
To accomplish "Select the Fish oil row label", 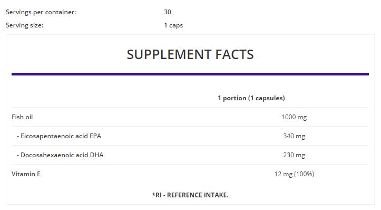I will click(x=22, y=117).
